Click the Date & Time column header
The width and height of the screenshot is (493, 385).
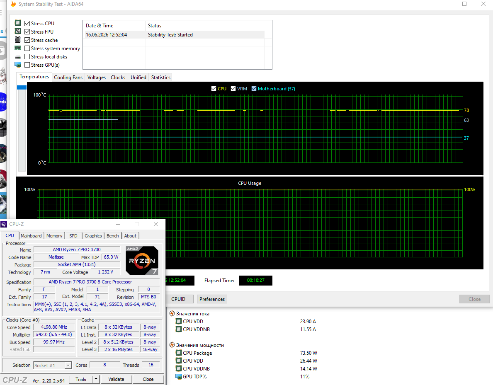[114, 25]
